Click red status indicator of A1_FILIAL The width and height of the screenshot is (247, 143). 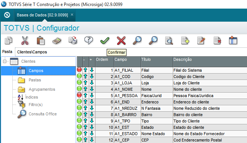point(79,70)
